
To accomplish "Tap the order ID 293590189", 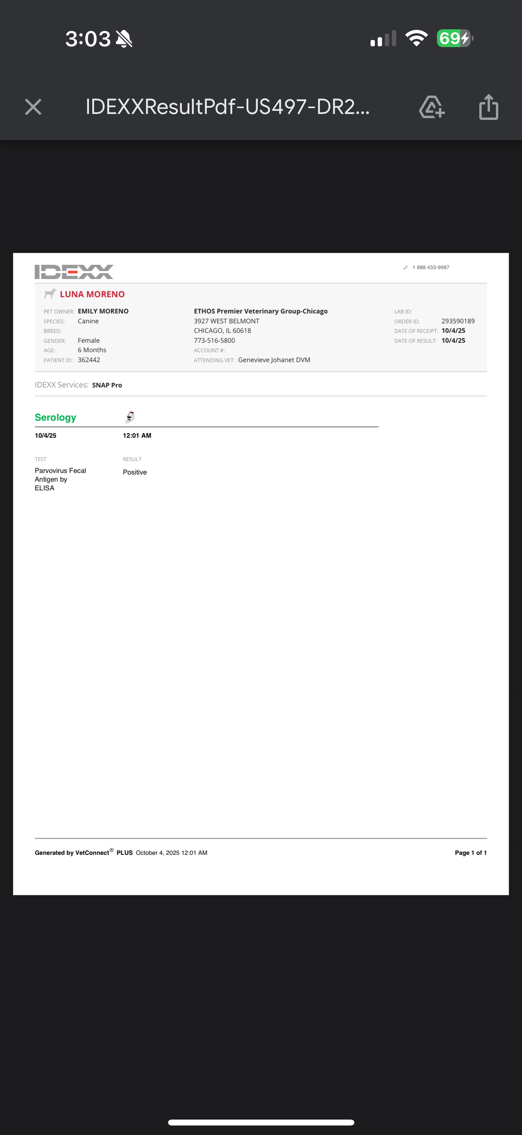I will (x=458, y=321).
